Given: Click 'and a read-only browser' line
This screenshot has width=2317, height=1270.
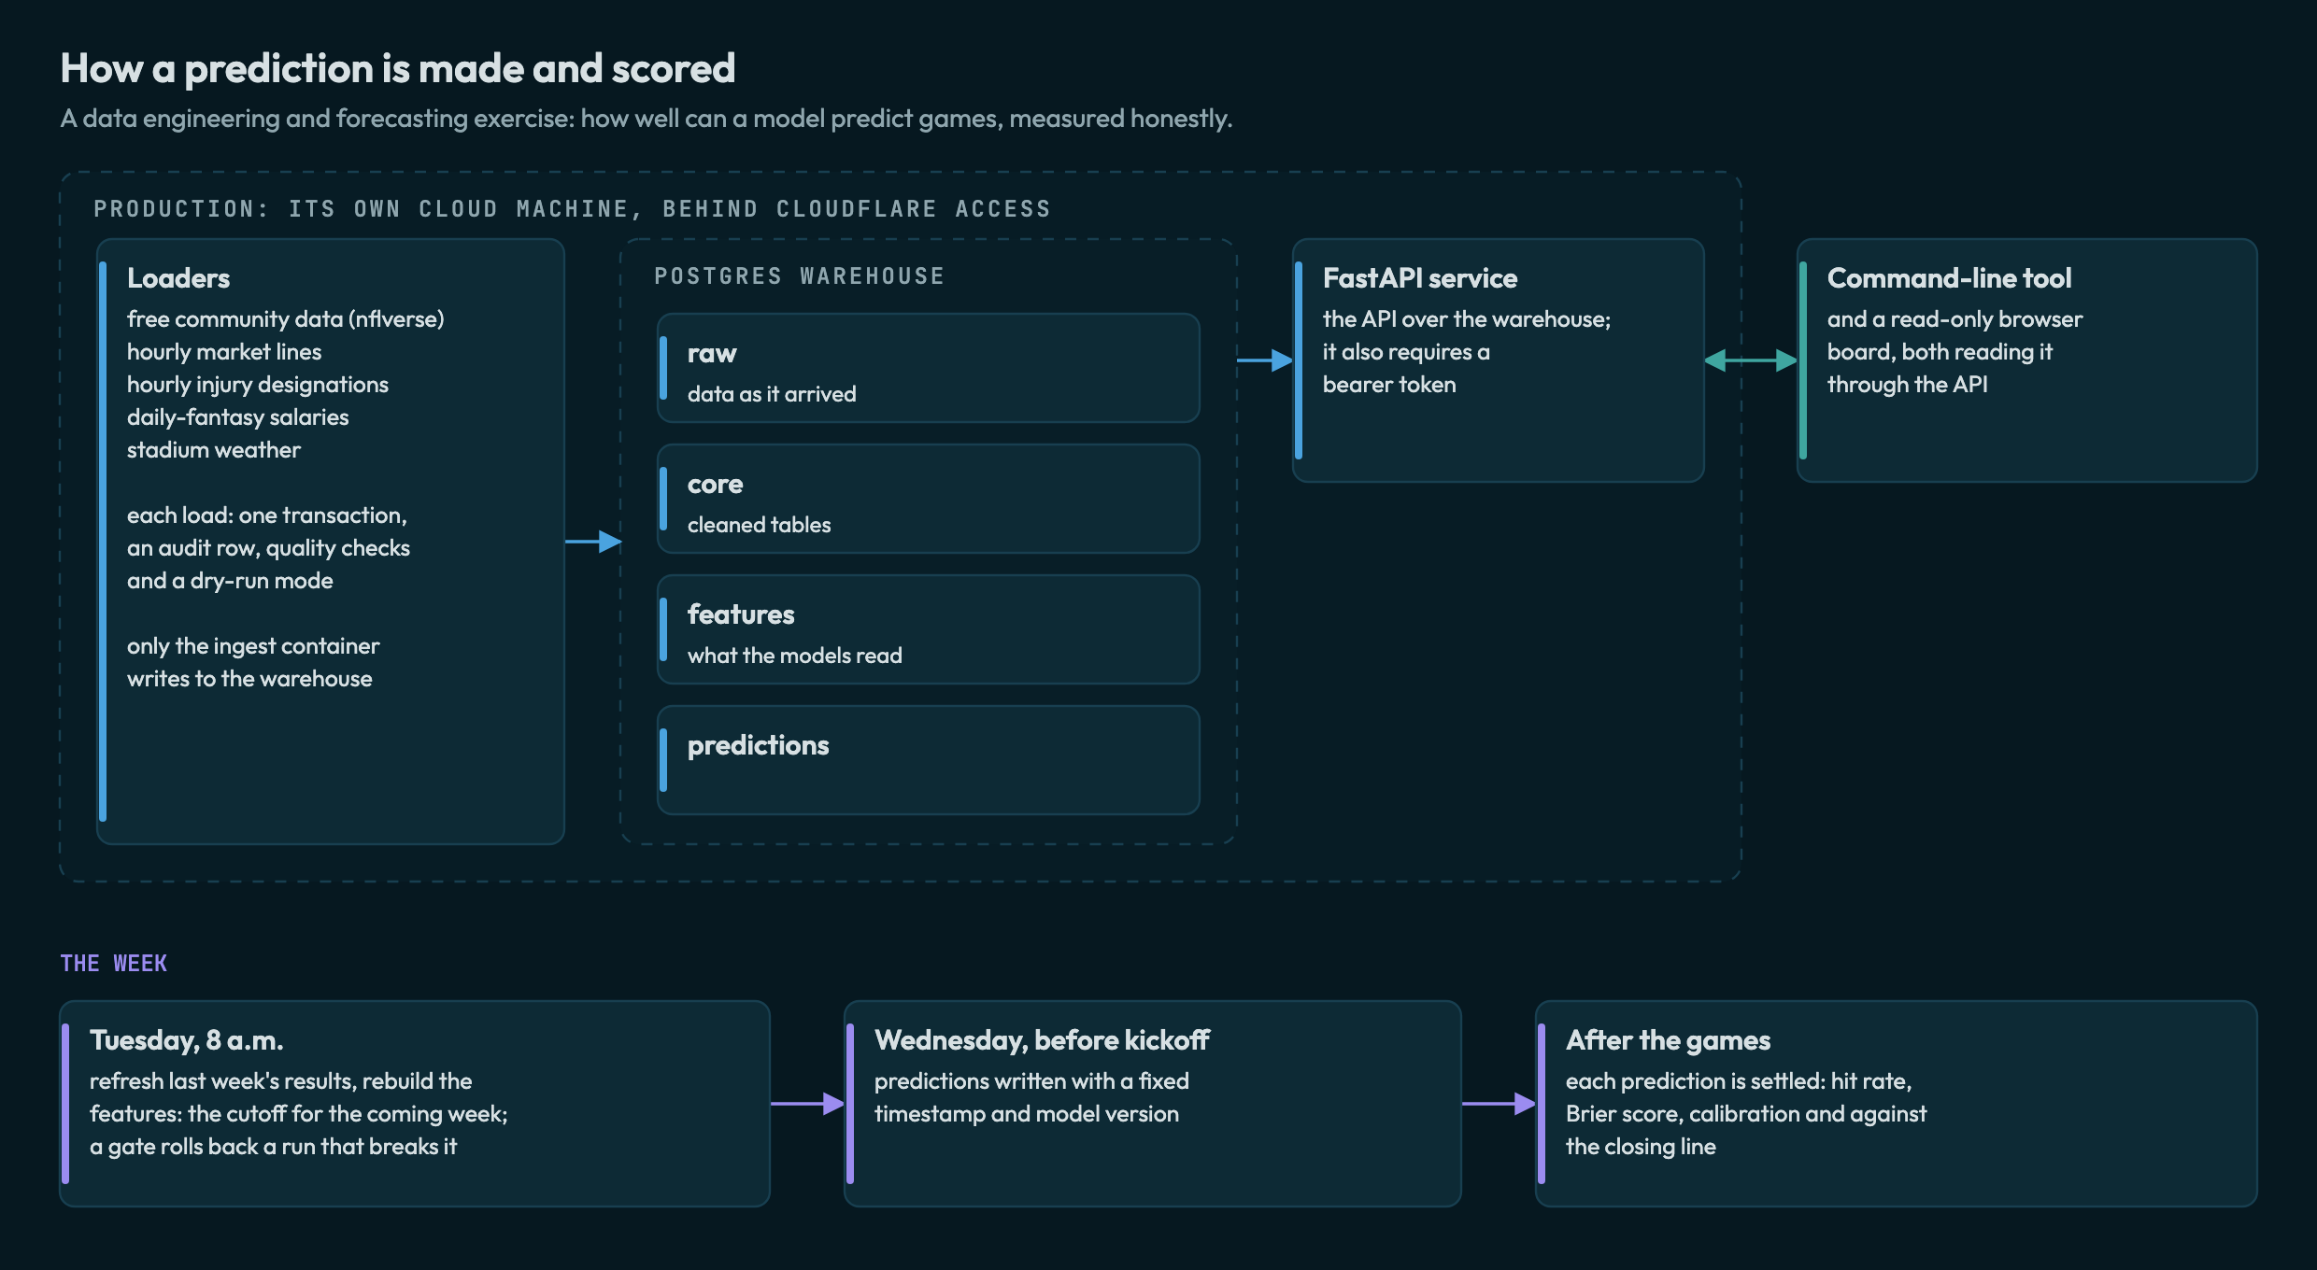Looking at the screenshot, I should pos(1955,319).
